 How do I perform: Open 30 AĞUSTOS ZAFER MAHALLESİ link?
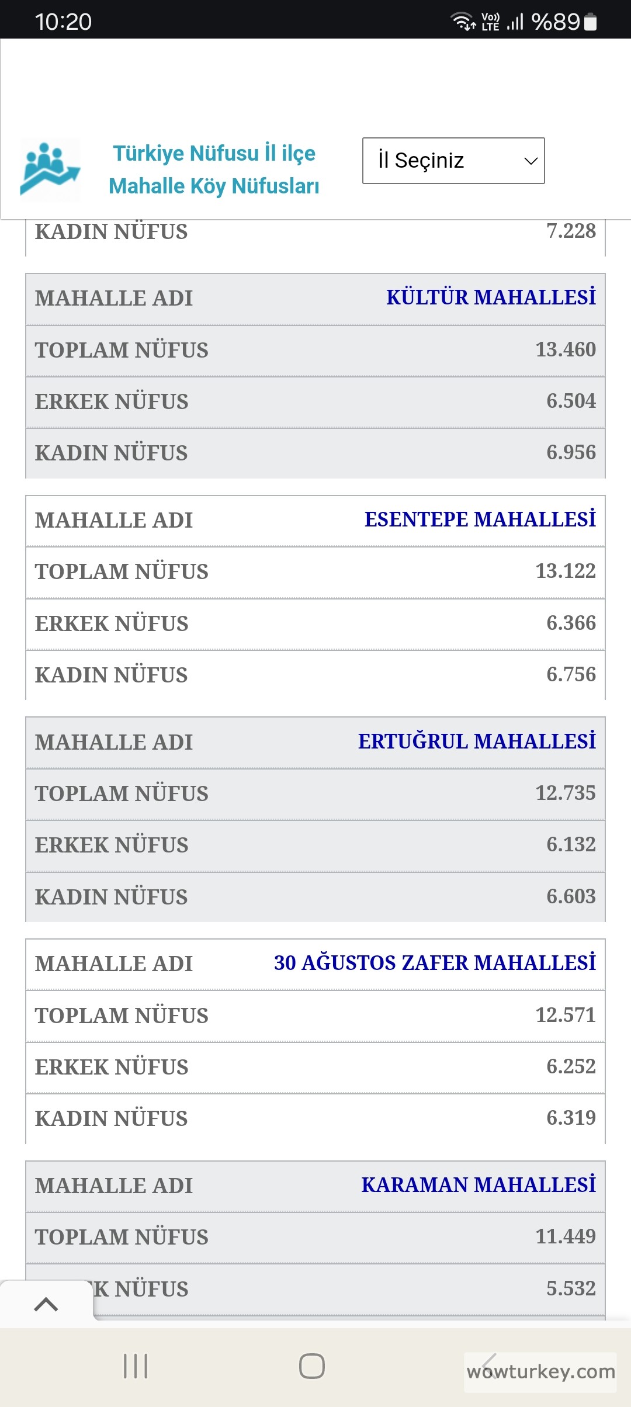435,963
